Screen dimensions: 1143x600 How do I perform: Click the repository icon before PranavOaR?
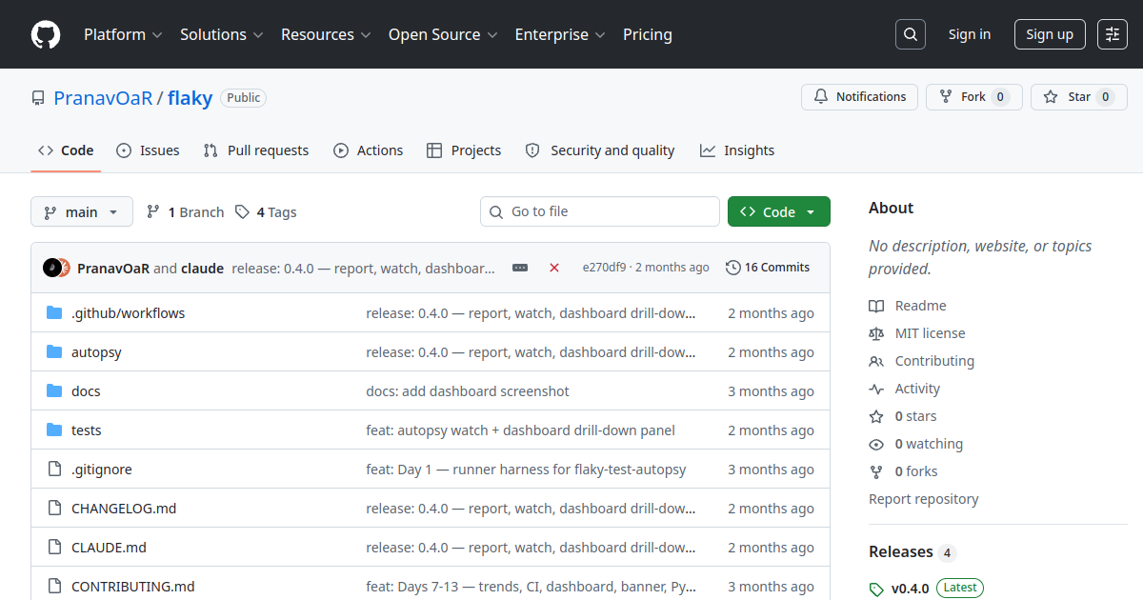coord(38,98)
